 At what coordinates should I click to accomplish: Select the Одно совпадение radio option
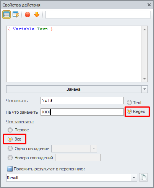tap(10, 149)
